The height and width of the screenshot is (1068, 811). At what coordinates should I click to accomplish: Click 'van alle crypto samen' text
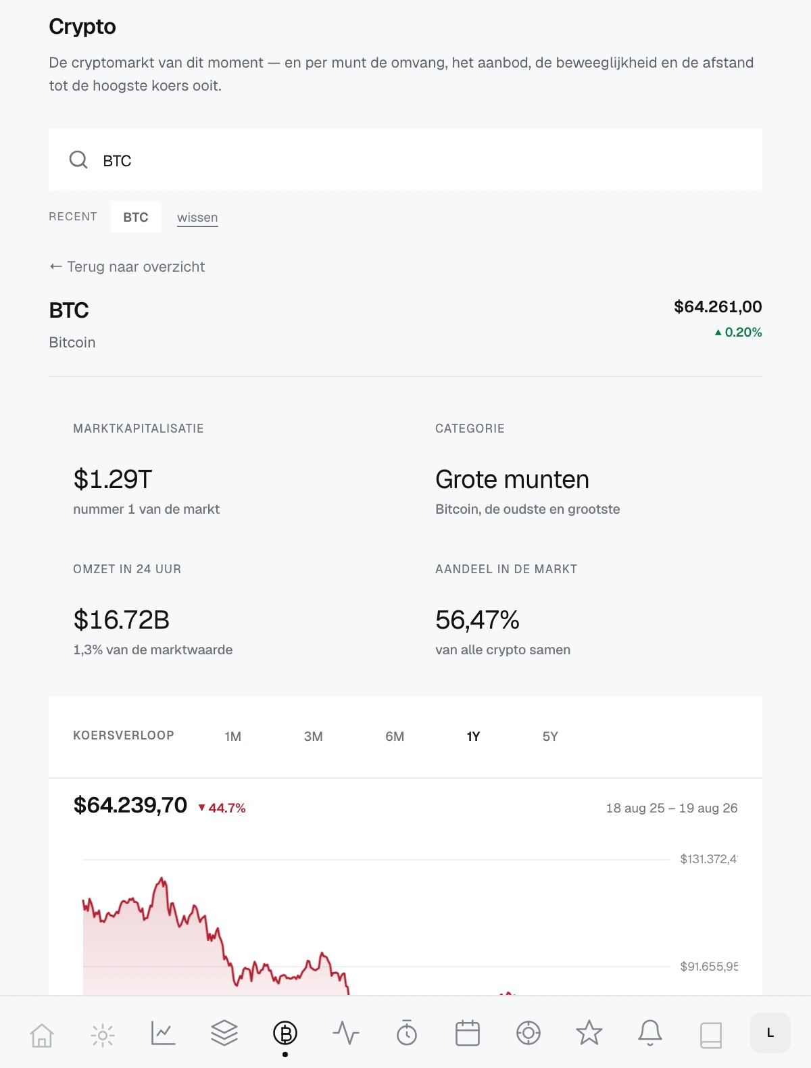pos(503,650)
